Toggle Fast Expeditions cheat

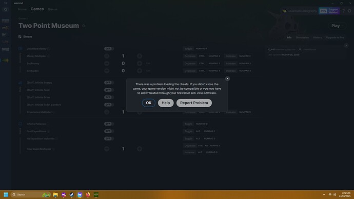click(x=109, y=131)
